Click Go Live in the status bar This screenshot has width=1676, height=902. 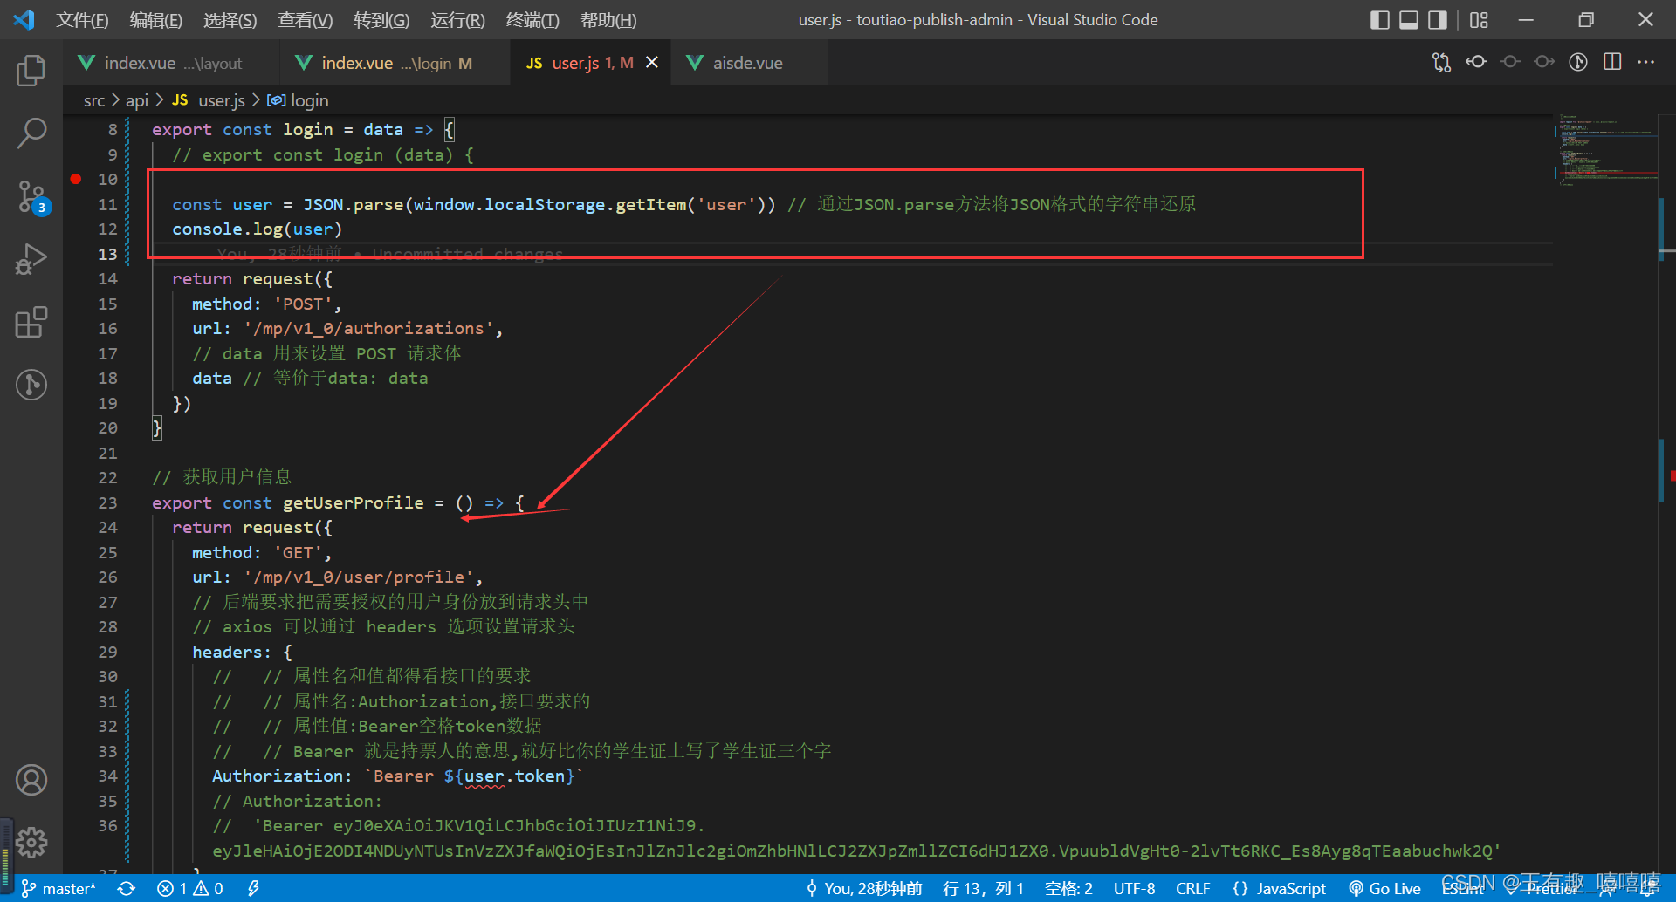point(1385,888)
